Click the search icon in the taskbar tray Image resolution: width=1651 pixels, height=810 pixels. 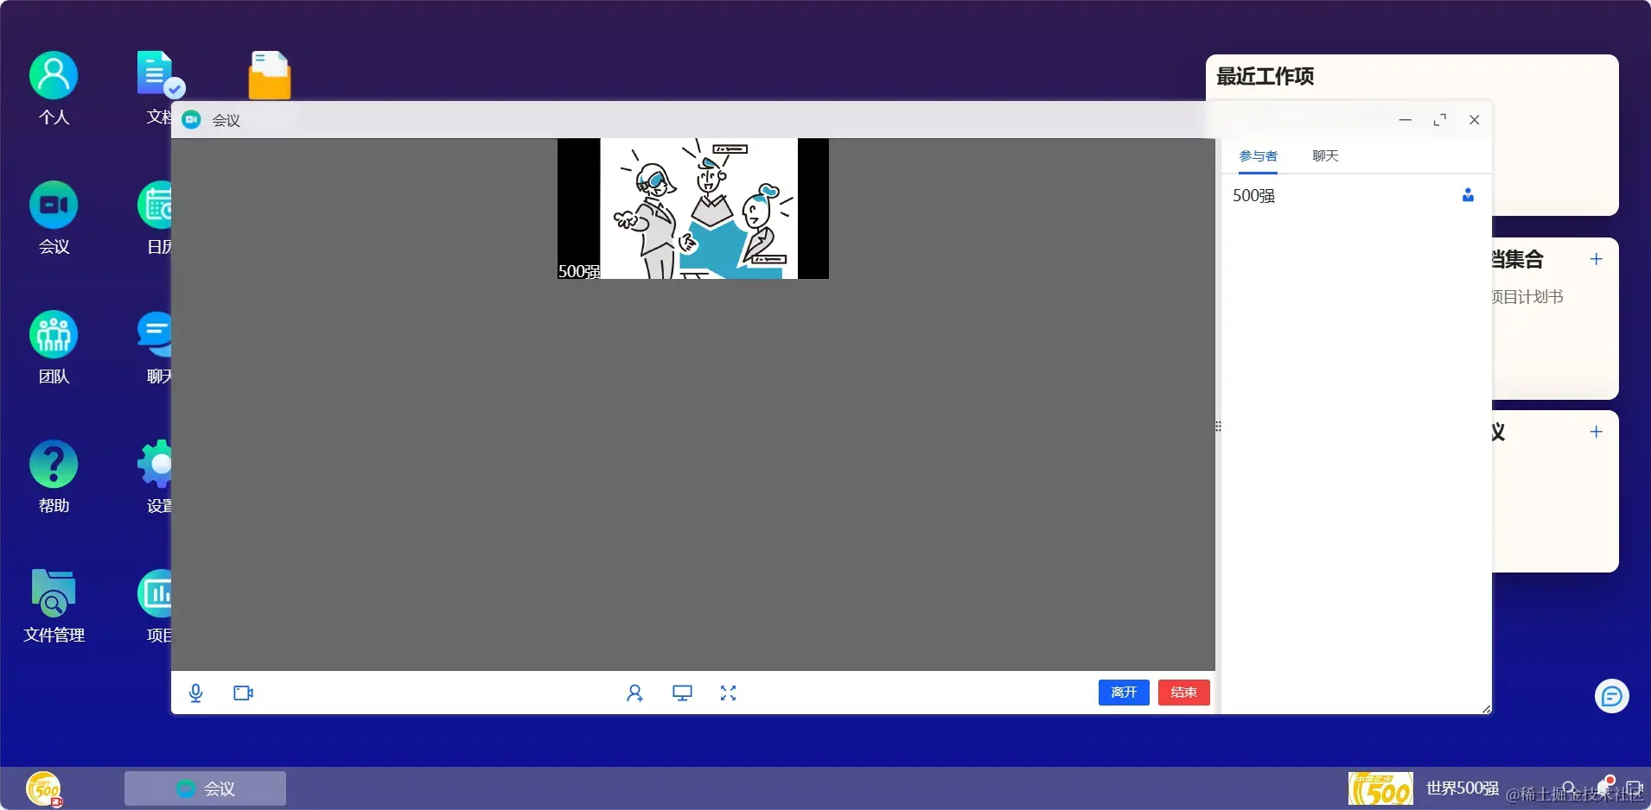tap(1567, 788)
